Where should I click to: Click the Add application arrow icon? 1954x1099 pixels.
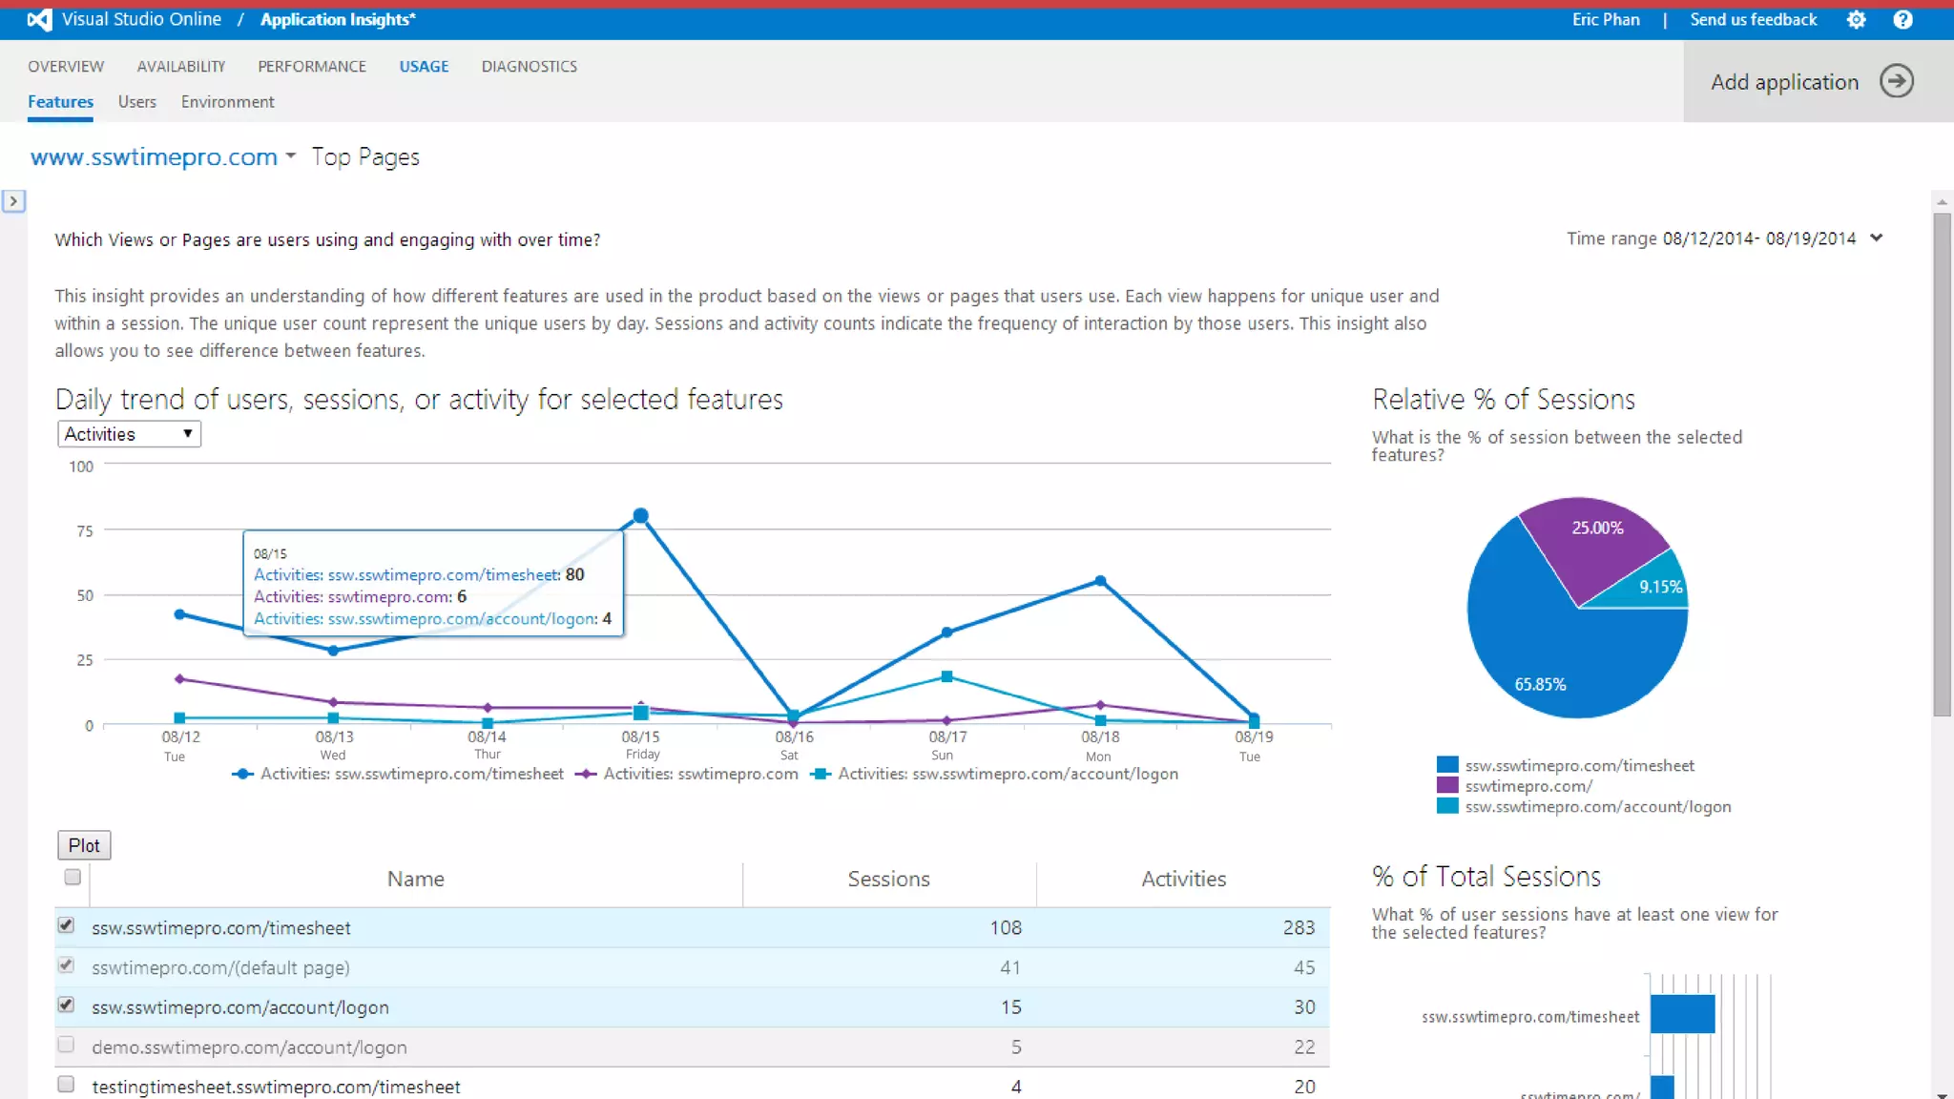pos(1897,81)
